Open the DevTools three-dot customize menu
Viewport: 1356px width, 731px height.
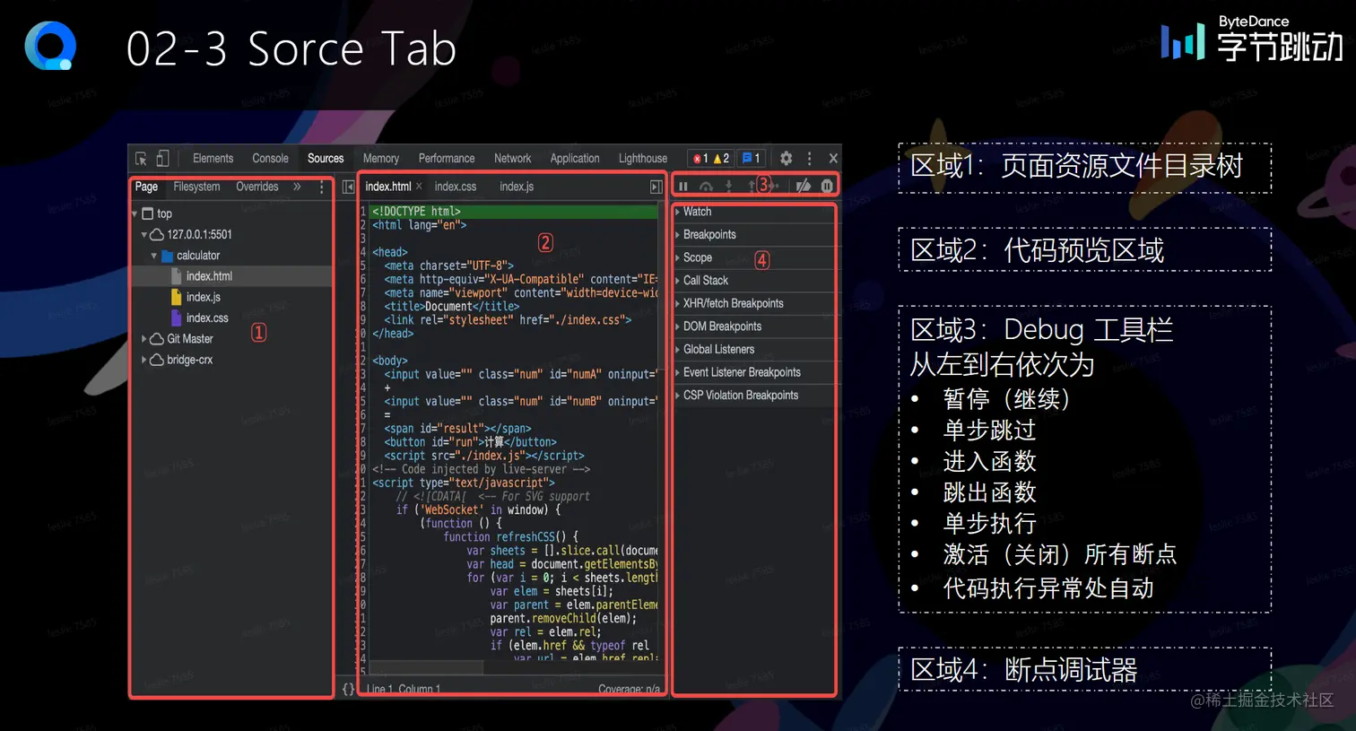[809, 159]
